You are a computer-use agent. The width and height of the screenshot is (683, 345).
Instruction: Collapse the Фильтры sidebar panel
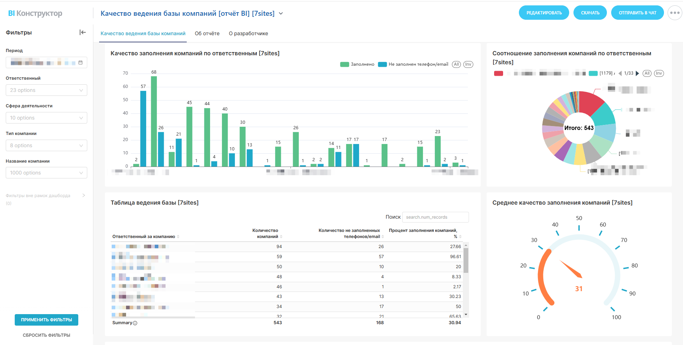click(83, 32)
